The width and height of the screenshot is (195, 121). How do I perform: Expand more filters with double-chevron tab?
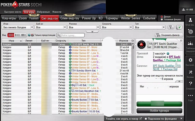tap(92, 32)
